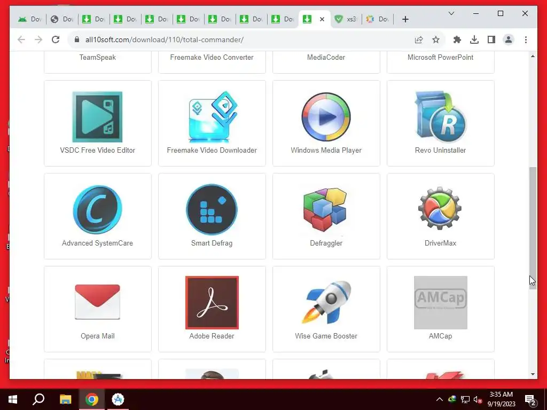Click the page scrollbar down arrow

tap(533, 374)
